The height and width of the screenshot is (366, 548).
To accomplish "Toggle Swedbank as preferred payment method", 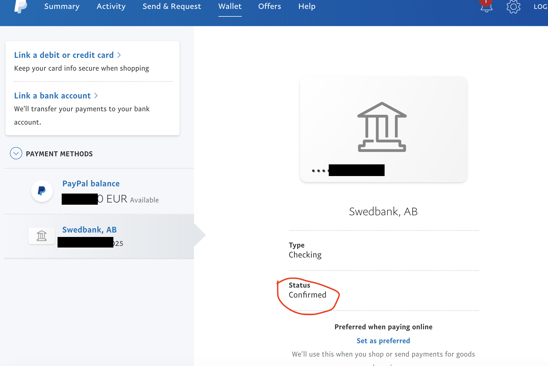I will point(383,340).
